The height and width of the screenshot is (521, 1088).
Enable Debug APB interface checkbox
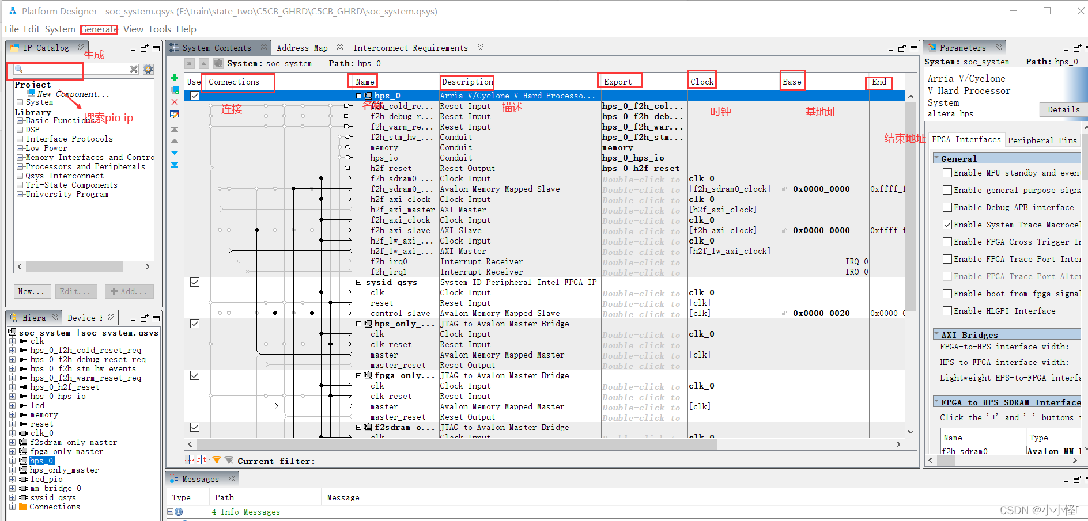947,207
